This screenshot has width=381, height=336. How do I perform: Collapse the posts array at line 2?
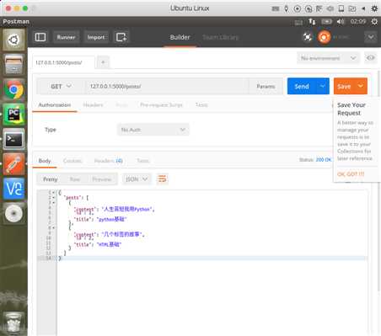coord(53,198)
